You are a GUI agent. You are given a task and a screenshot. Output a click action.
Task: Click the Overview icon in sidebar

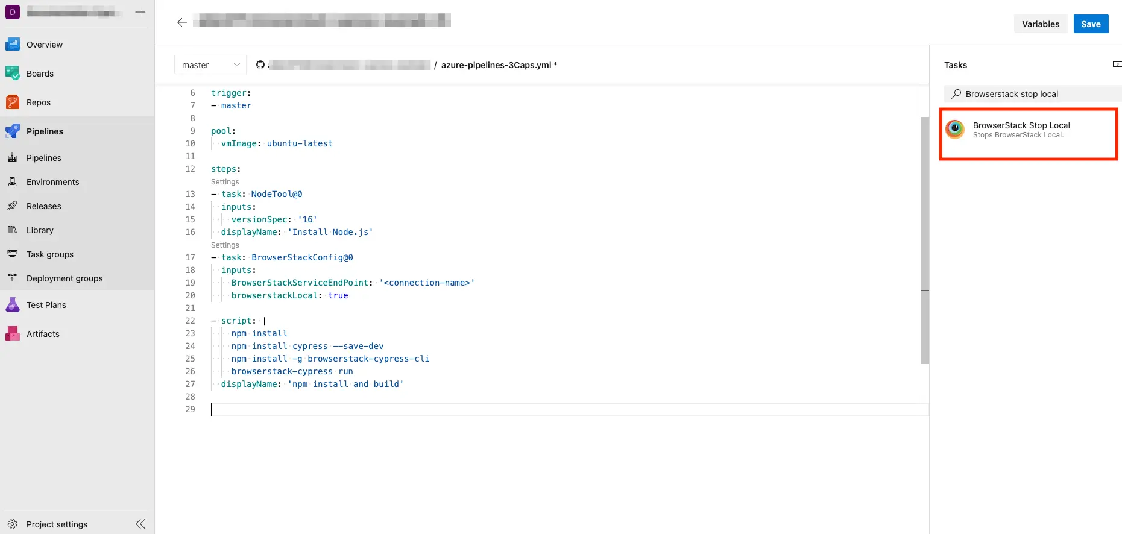(13, 45)
